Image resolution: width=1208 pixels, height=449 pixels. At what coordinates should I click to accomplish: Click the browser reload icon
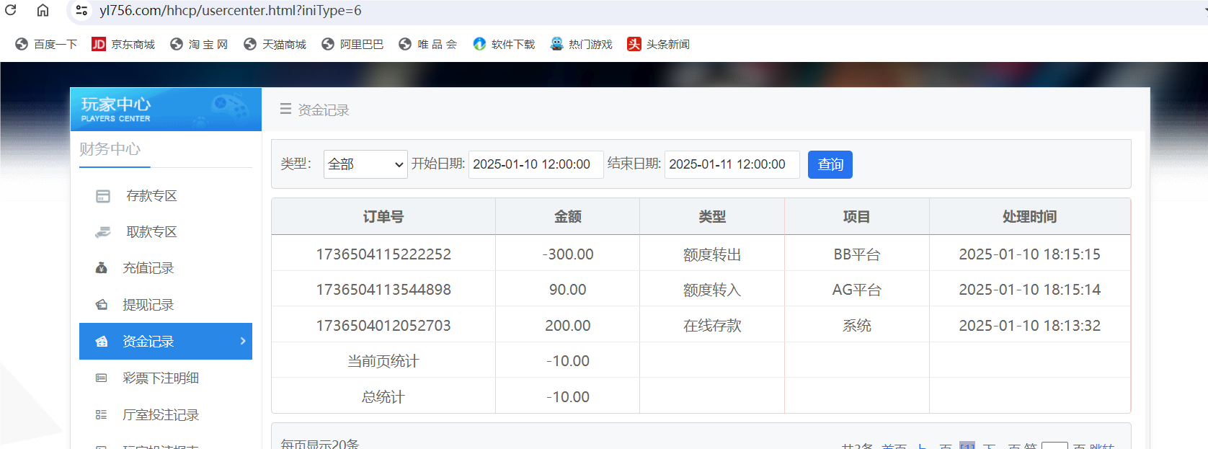click(x=11, y=10)
